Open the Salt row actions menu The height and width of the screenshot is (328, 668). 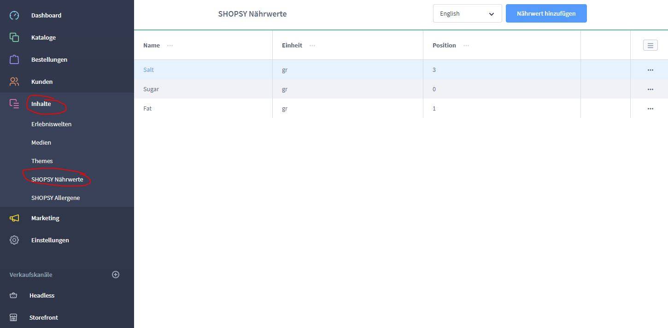(x=650, y=70)
